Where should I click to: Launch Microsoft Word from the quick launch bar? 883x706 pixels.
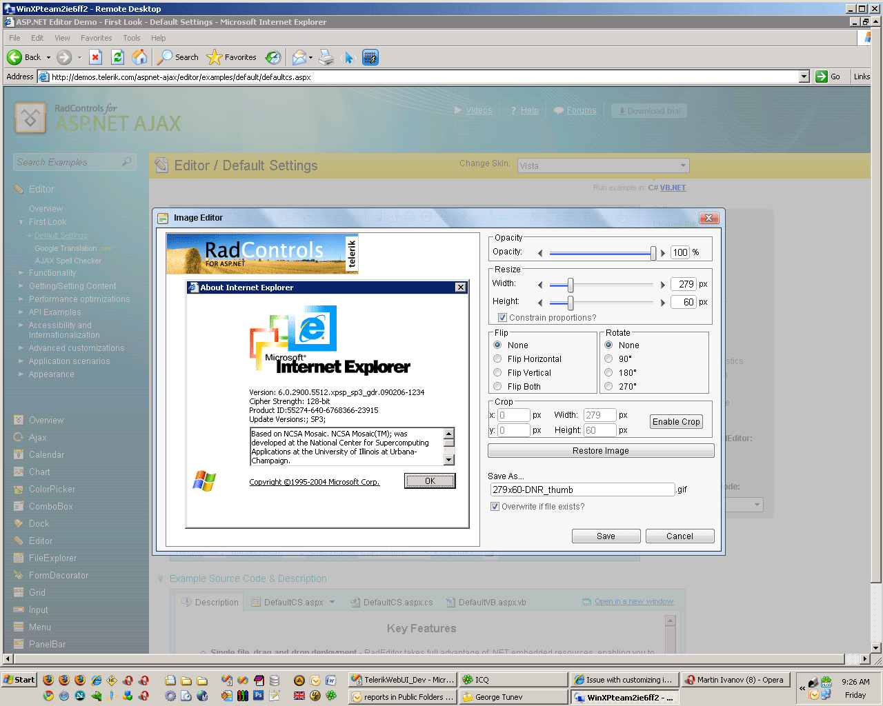pos(330,680)
